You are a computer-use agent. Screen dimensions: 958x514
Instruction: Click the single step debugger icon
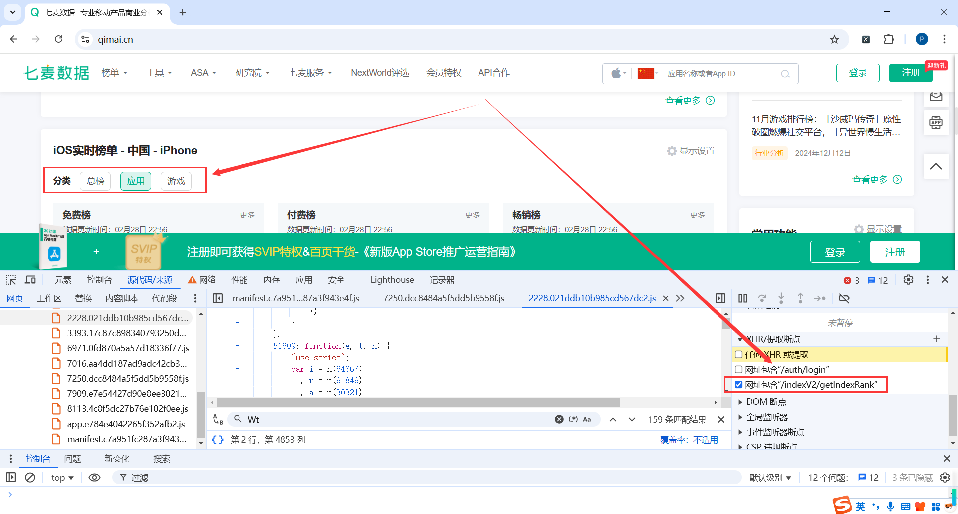820,298
